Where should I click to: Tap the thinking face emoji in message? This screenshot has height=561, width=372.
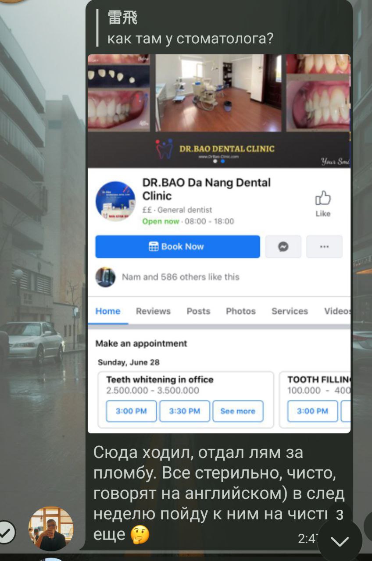tap(139, 534)
